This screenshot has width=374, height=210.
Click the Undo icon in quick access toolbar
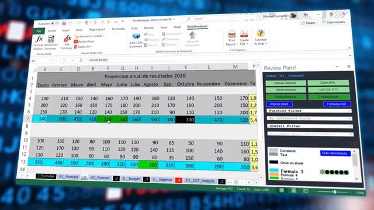[x=71, y=23]
